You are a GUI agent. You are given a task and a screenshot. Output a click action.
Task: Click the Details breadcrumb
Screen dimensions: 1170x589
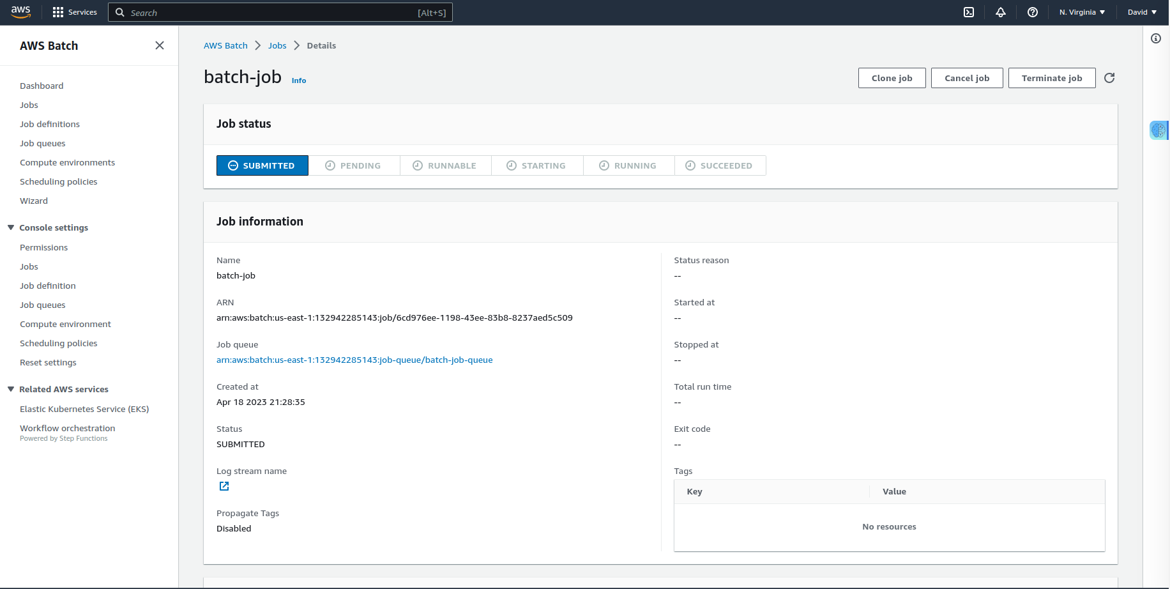click(x=321, y=45)
